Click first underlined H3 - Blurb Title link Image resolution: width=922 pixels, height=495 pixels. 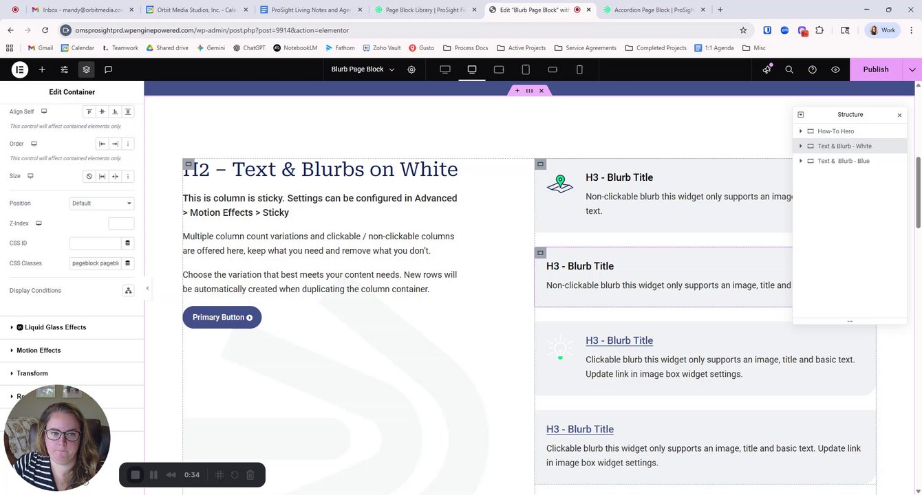(619, 340)
